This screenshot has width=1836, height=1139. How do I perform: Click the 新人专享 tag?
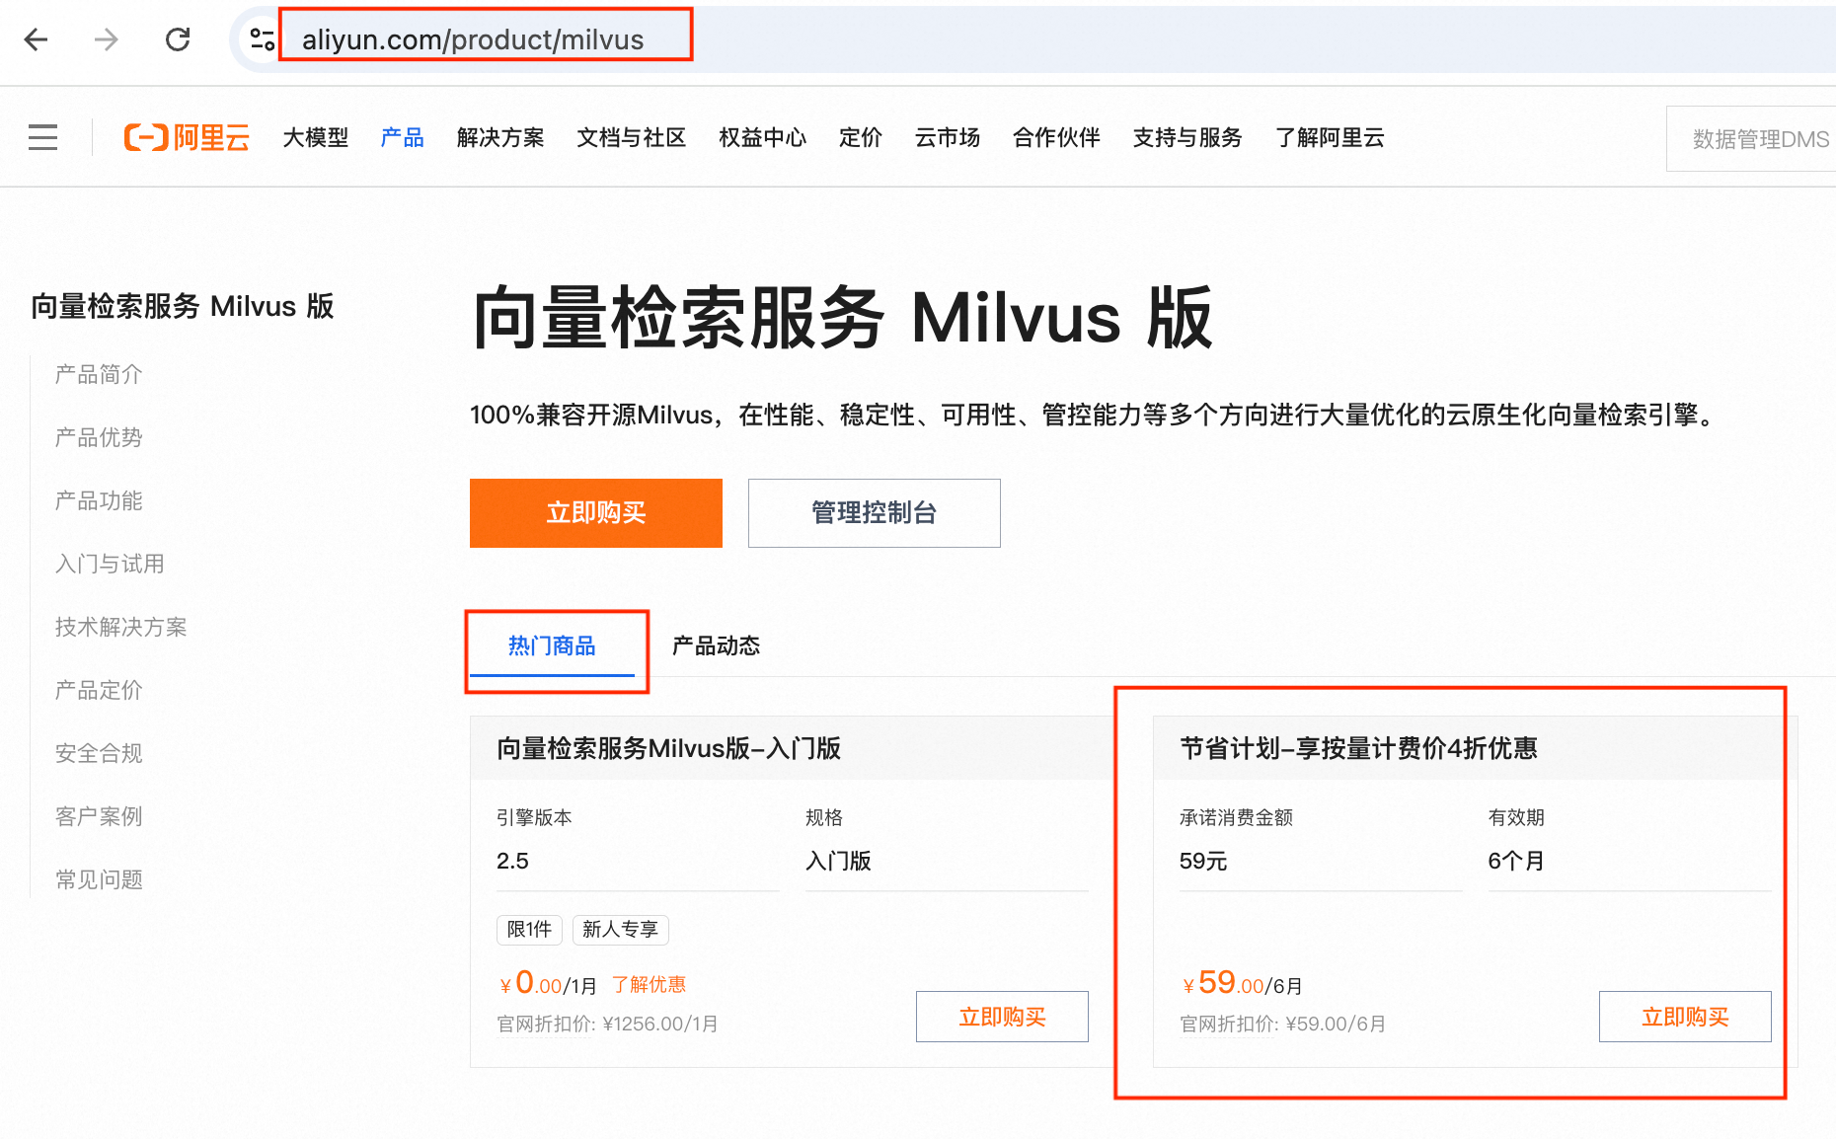point(620,930)
